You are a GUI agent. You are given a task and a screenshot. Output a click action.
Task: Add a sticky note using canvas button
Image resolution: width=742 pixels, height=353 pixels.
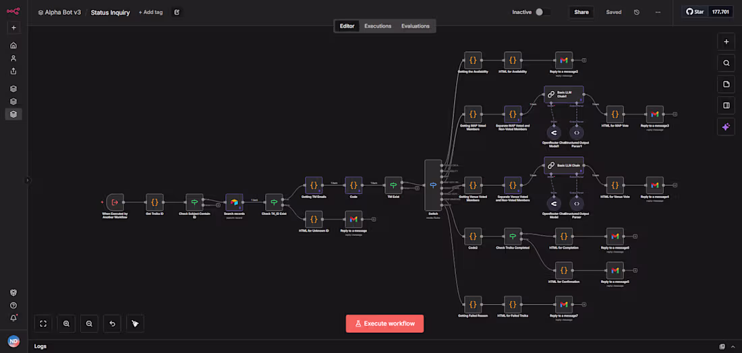[726, 84]
